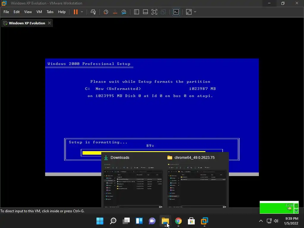The height and width of the screenshot is (228, 304).
Task: Revert VM to previous snapshot
Action: pos(115,12)
